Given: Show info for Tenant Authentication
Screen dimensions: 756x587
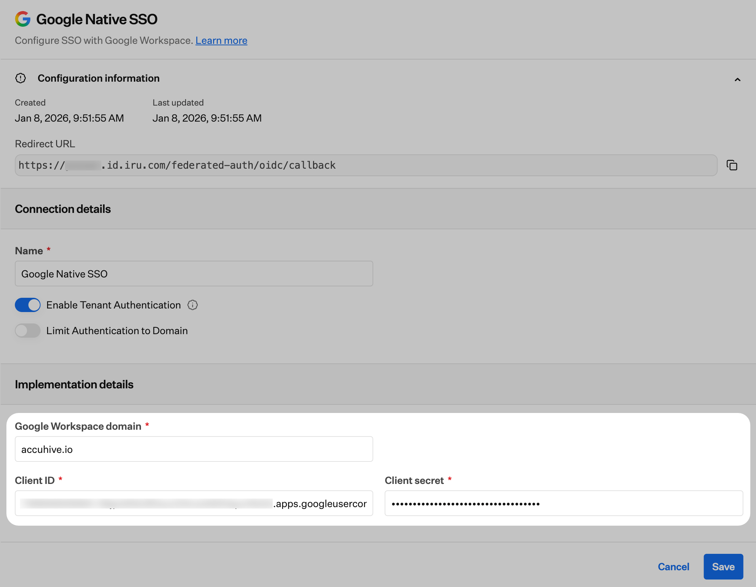Looking at the screenshot, I should click(x=193, y=305).
